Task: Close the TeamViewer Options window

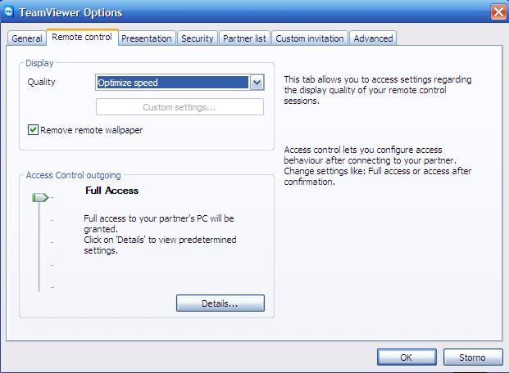Action: (498, 12)
